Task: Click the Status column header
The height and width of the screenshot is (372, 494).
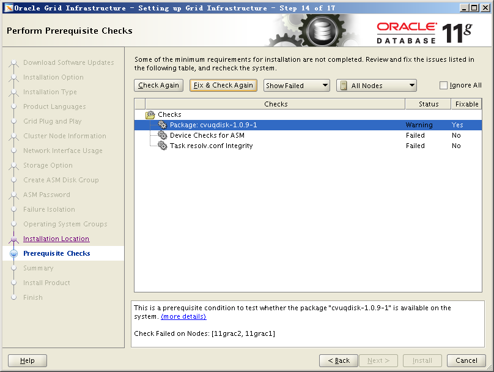Action: pyautogui.click(x=429, y=104)
